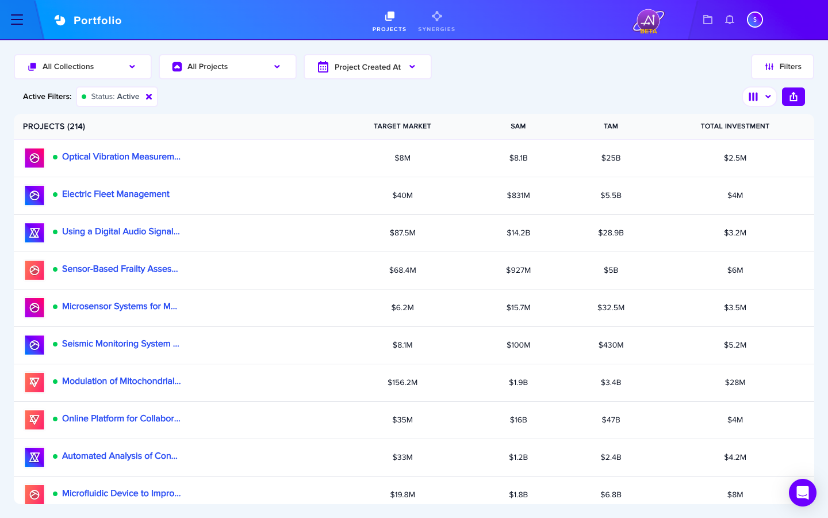Open the folder icon in header
This screenshot has width=828, height=518.
click(x=708, y=20)
